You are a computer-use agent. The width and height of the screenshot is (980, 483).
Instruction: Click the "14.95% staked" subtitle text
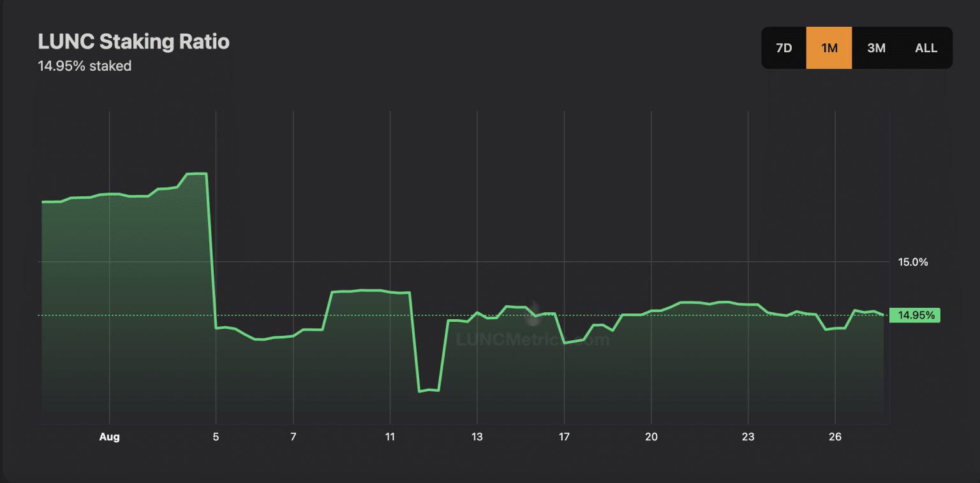[x=85, y=66]
